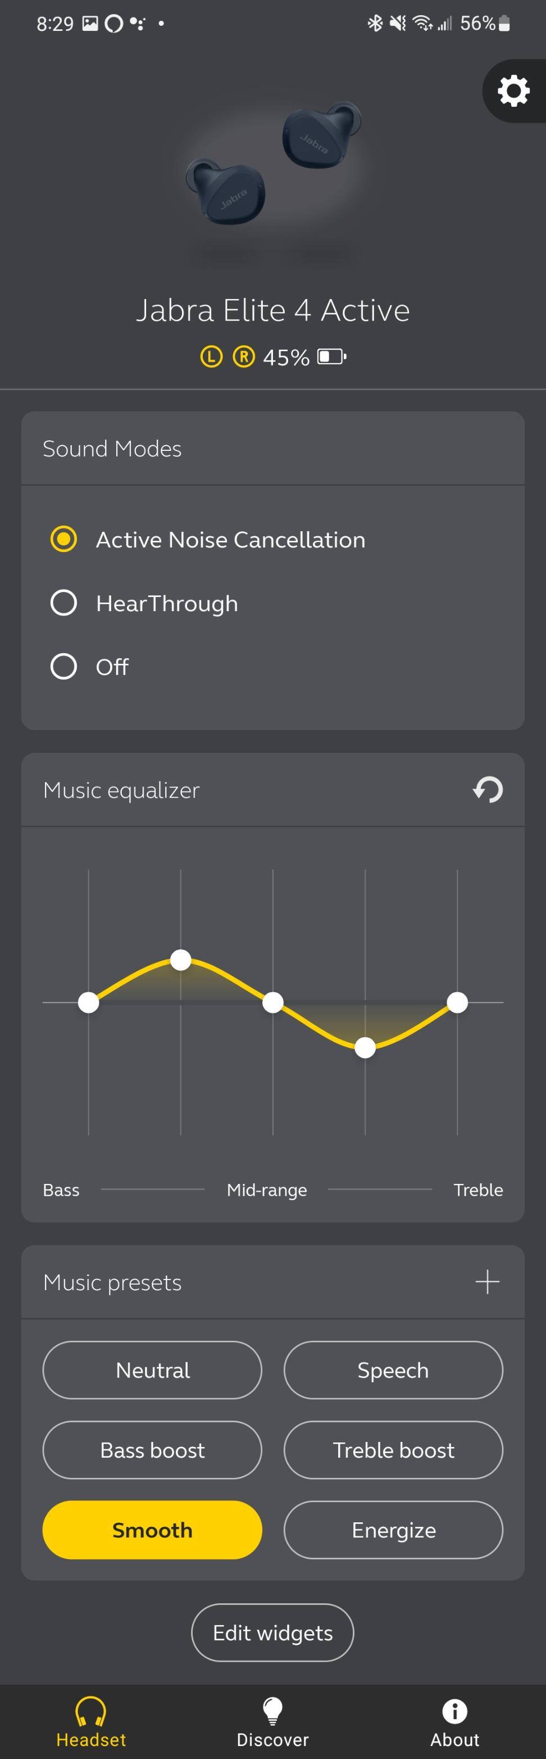Tap the About info icon
This screenshot has height=1759, width=546.
point(454,1711)
